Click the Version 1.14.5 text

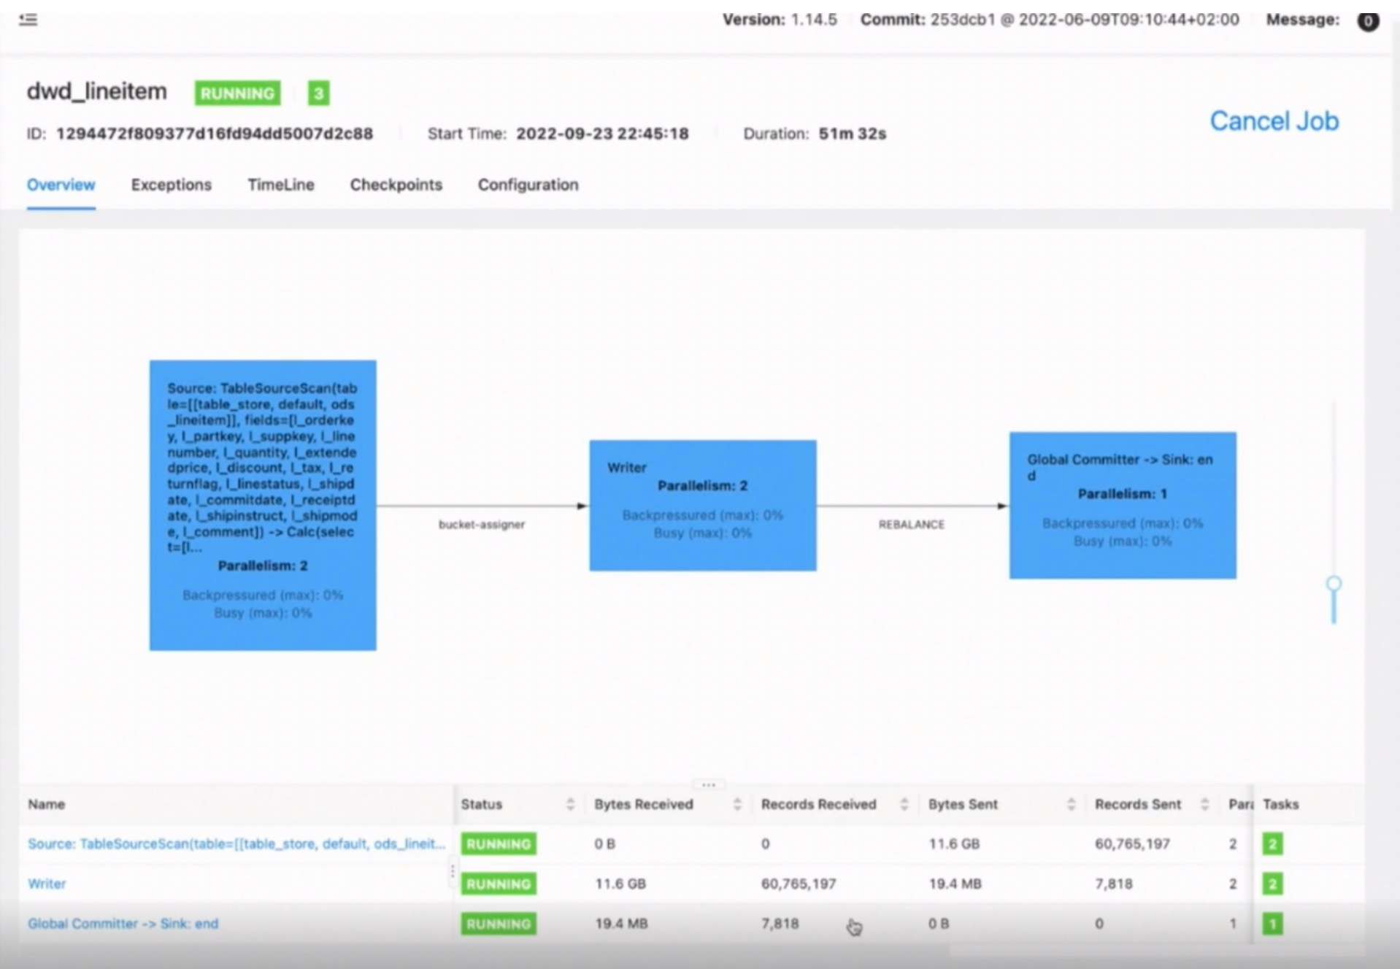coord(780,20)
